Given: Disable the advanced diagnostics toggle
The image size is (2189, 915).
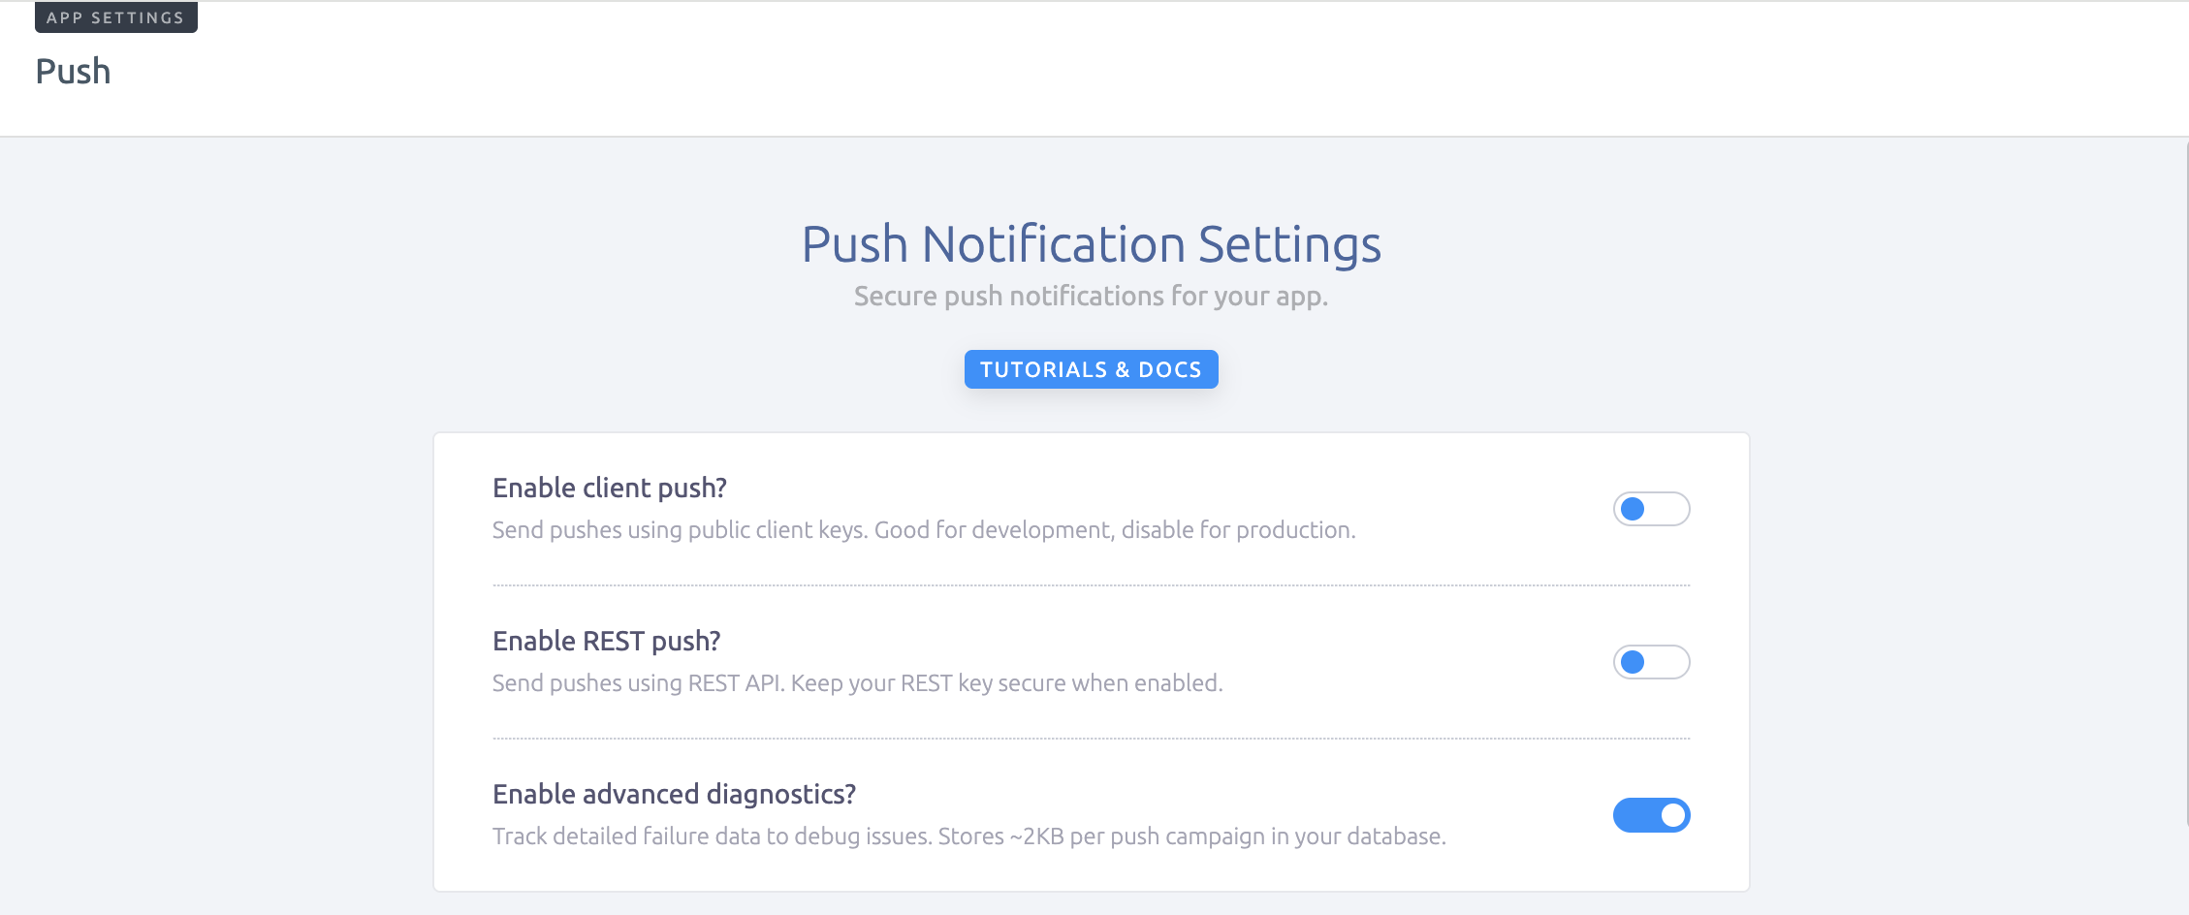Looking at the screenshot, I should tap(1651, 815).
